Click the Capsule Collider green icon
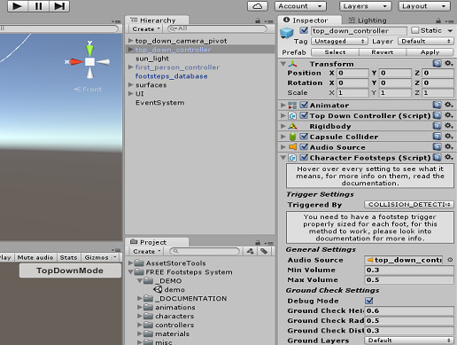Screen dimensions: 457x345 [292, 137]
